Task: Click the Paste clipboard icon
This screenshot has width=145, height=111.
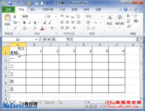Action: [x=7, y=17]
